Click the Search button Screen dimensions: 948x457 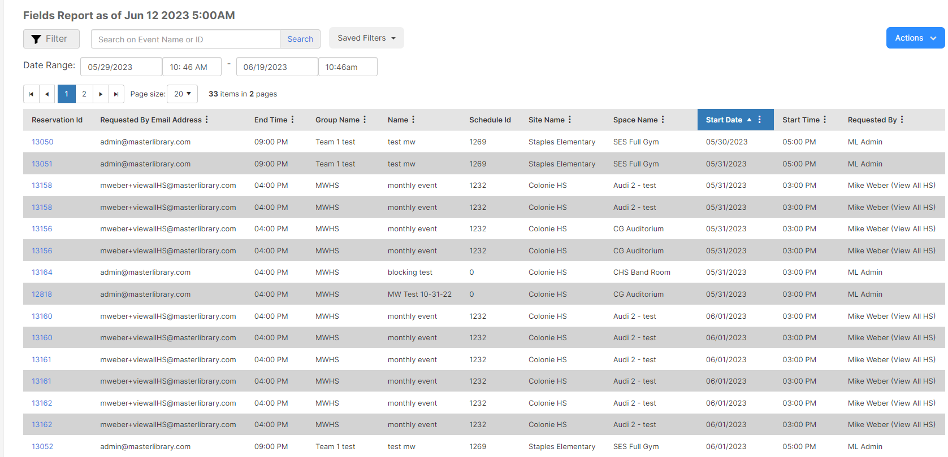point(300,39)
